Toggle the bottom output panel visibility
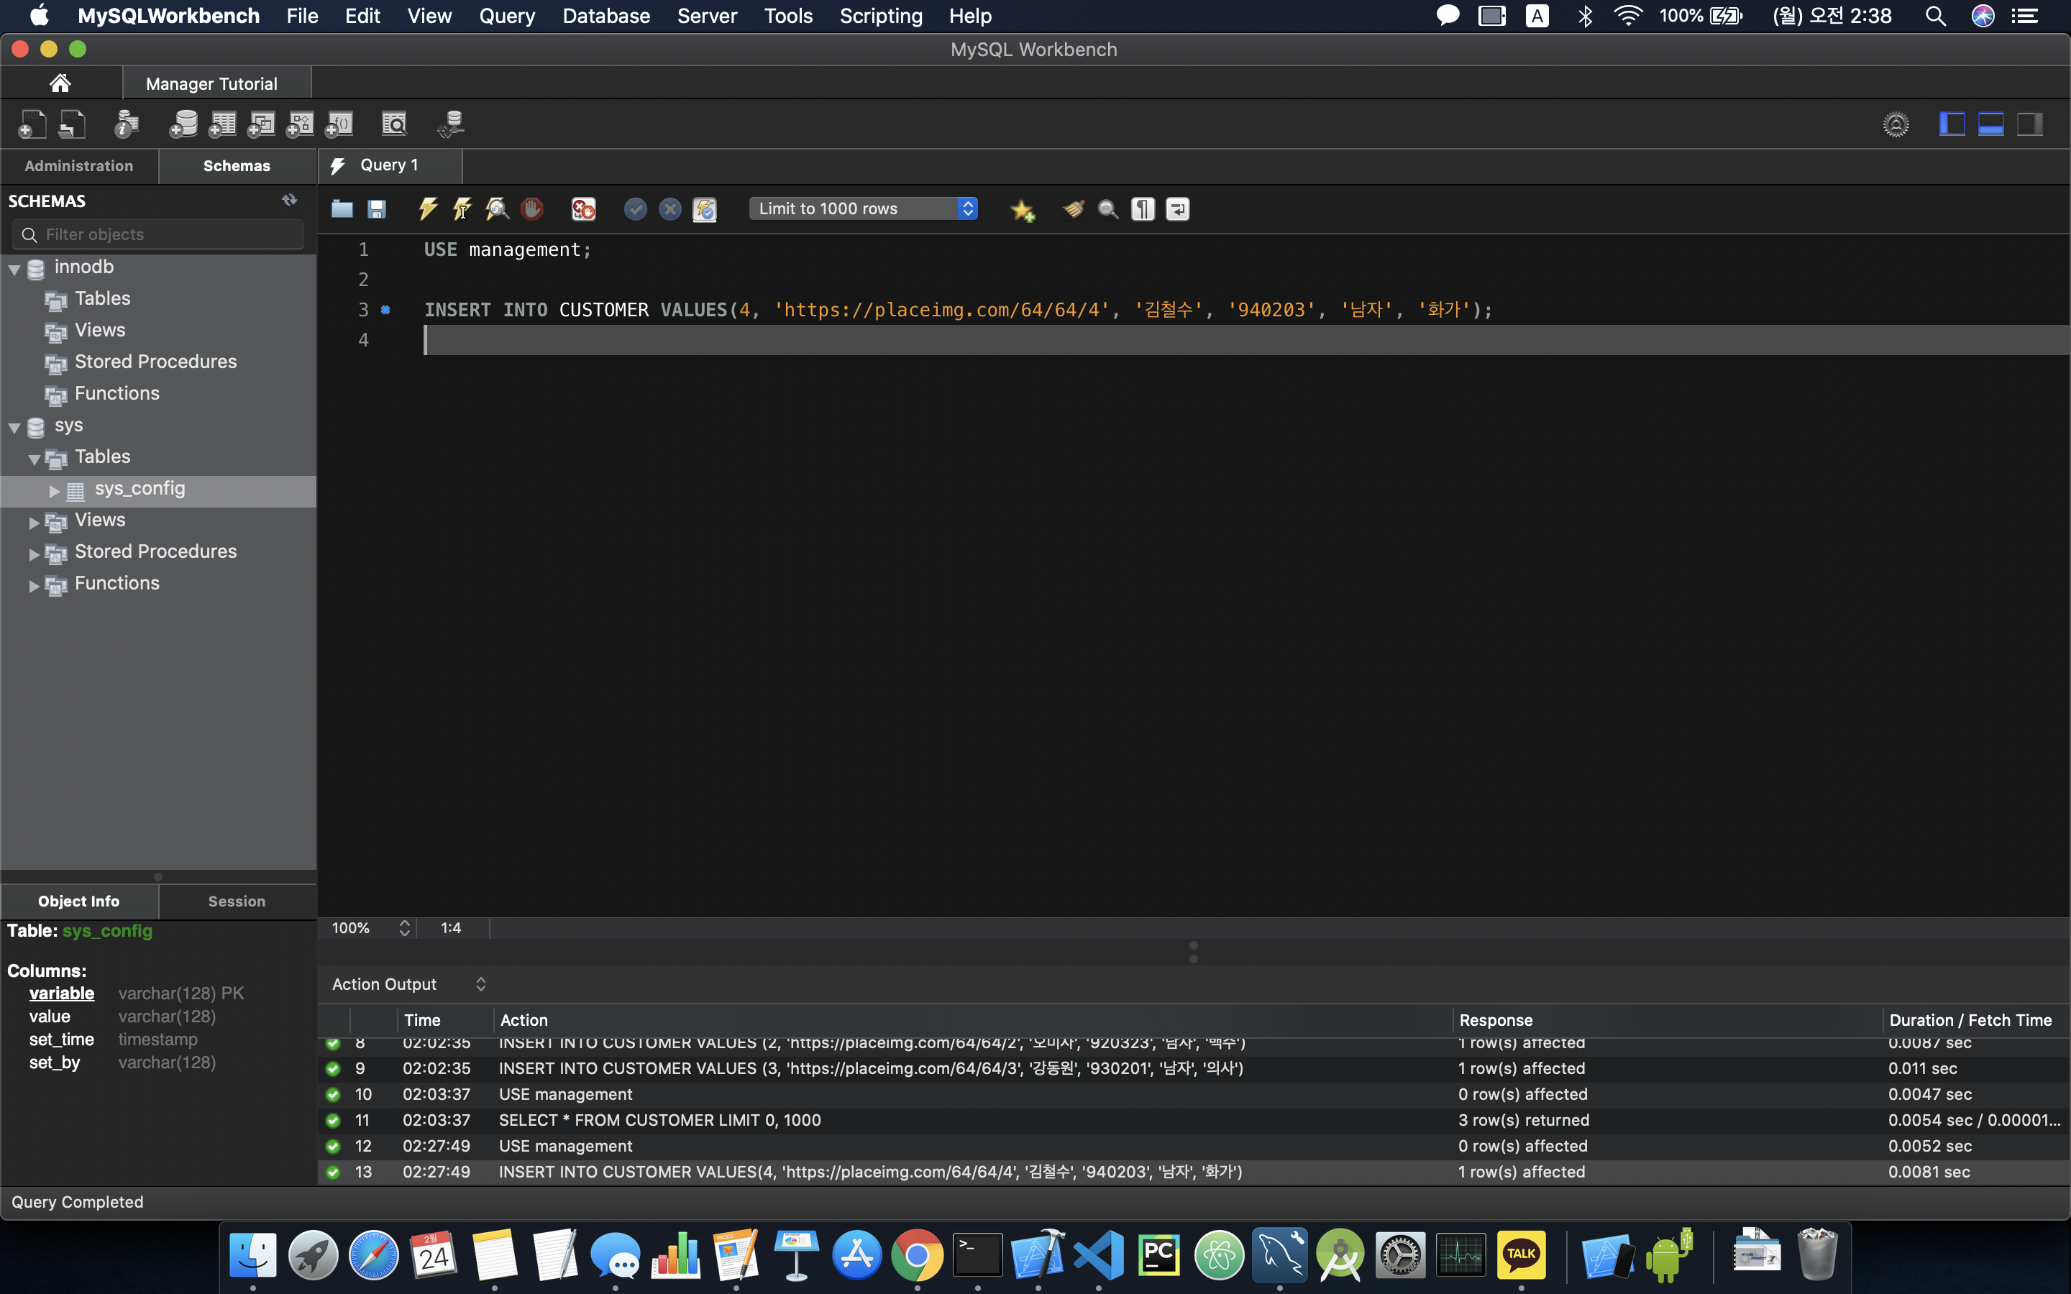Image resolution: width=2071 pixels, height=1294 pixels. (x=1990, y=125)
